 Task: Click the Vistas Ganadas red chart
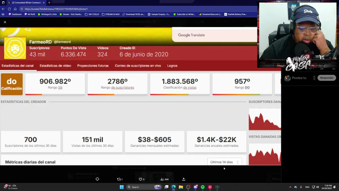point(265,154)
